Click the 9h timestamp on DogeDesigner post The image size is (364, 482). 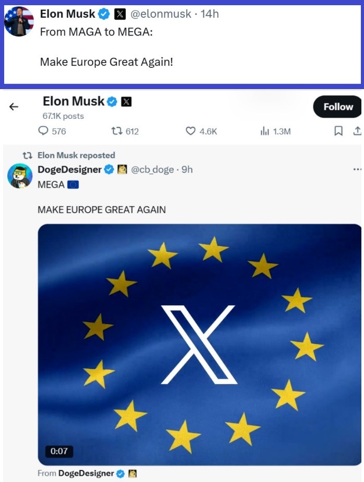pyautogui.click(x=187, y=169)
